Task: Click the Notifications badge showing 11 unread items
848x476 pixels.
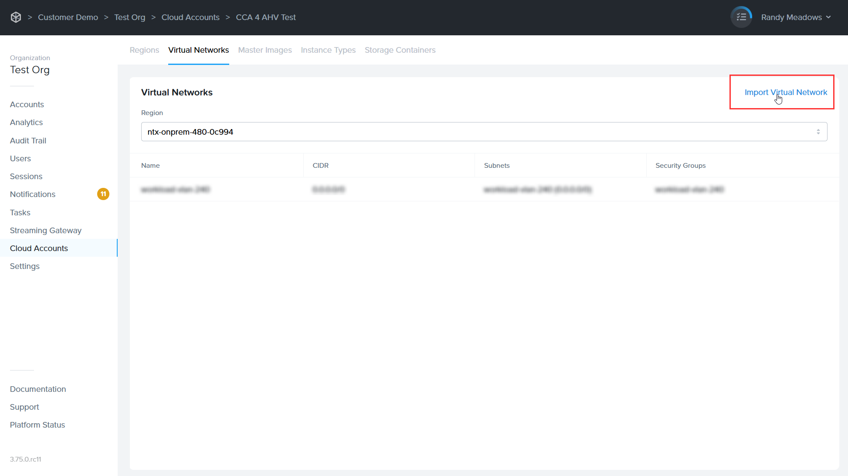Action: (x=103, y=194)
